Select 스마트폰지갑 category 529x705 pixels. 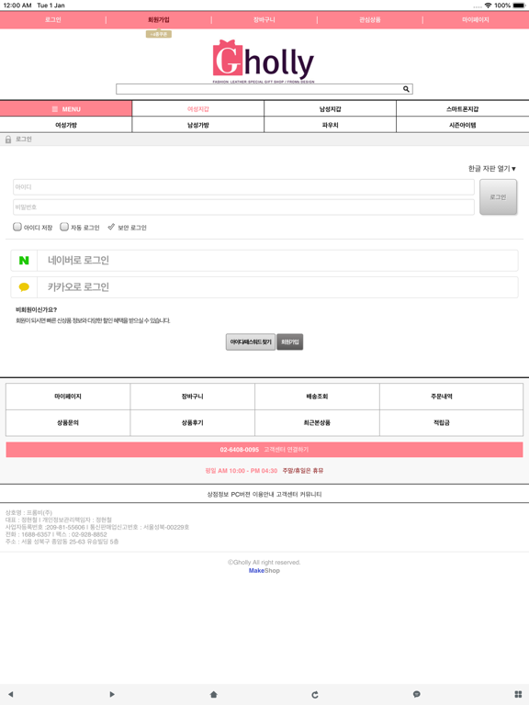point(463,109)
